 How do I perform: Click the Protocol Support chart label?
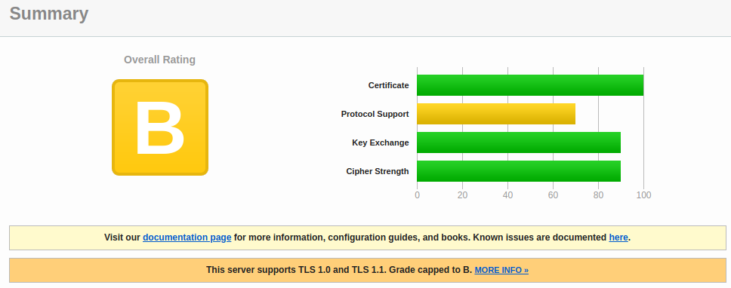375,114
